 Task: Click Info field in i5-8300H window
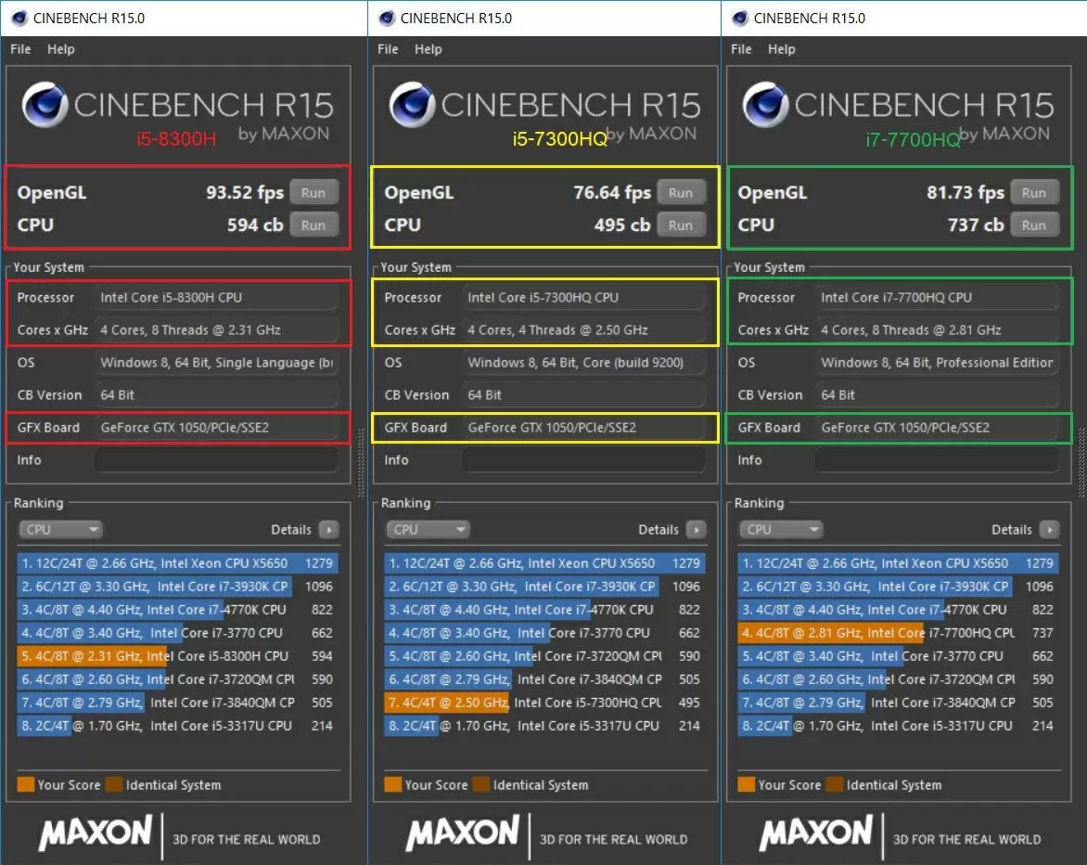click(x=216, y=460)
